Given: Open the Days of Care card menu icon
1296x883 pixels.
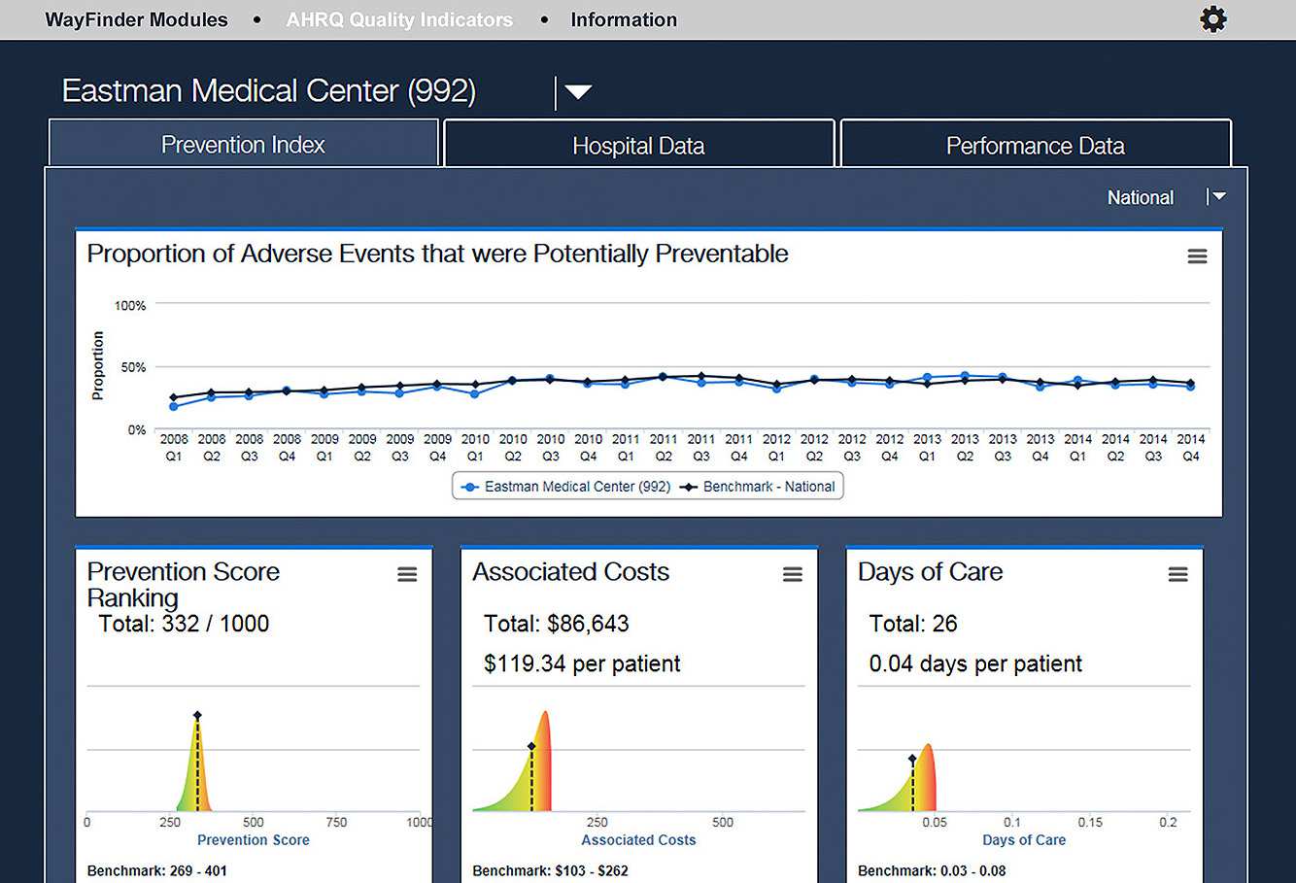Looking at the screenshot, I should [x=1177, y=575].
